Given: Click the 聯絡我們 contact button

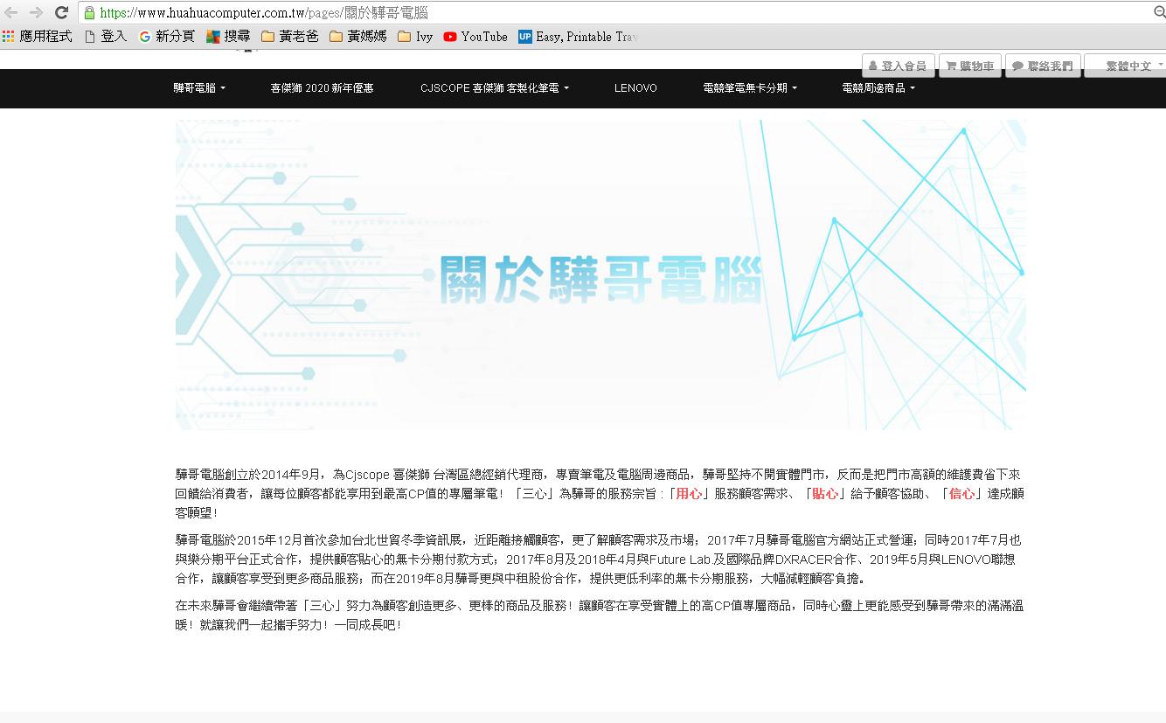Looking at the screenshot, I should coord(1043,66).
